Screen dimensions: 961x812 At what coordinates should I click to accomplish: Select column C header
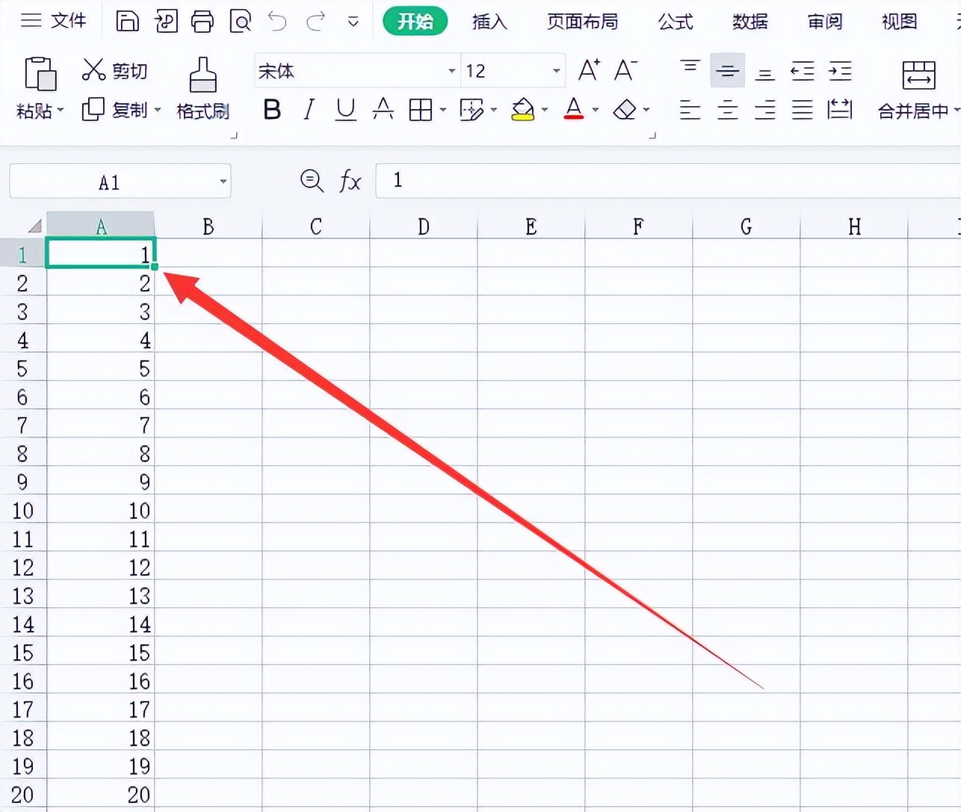pos(316,226)
